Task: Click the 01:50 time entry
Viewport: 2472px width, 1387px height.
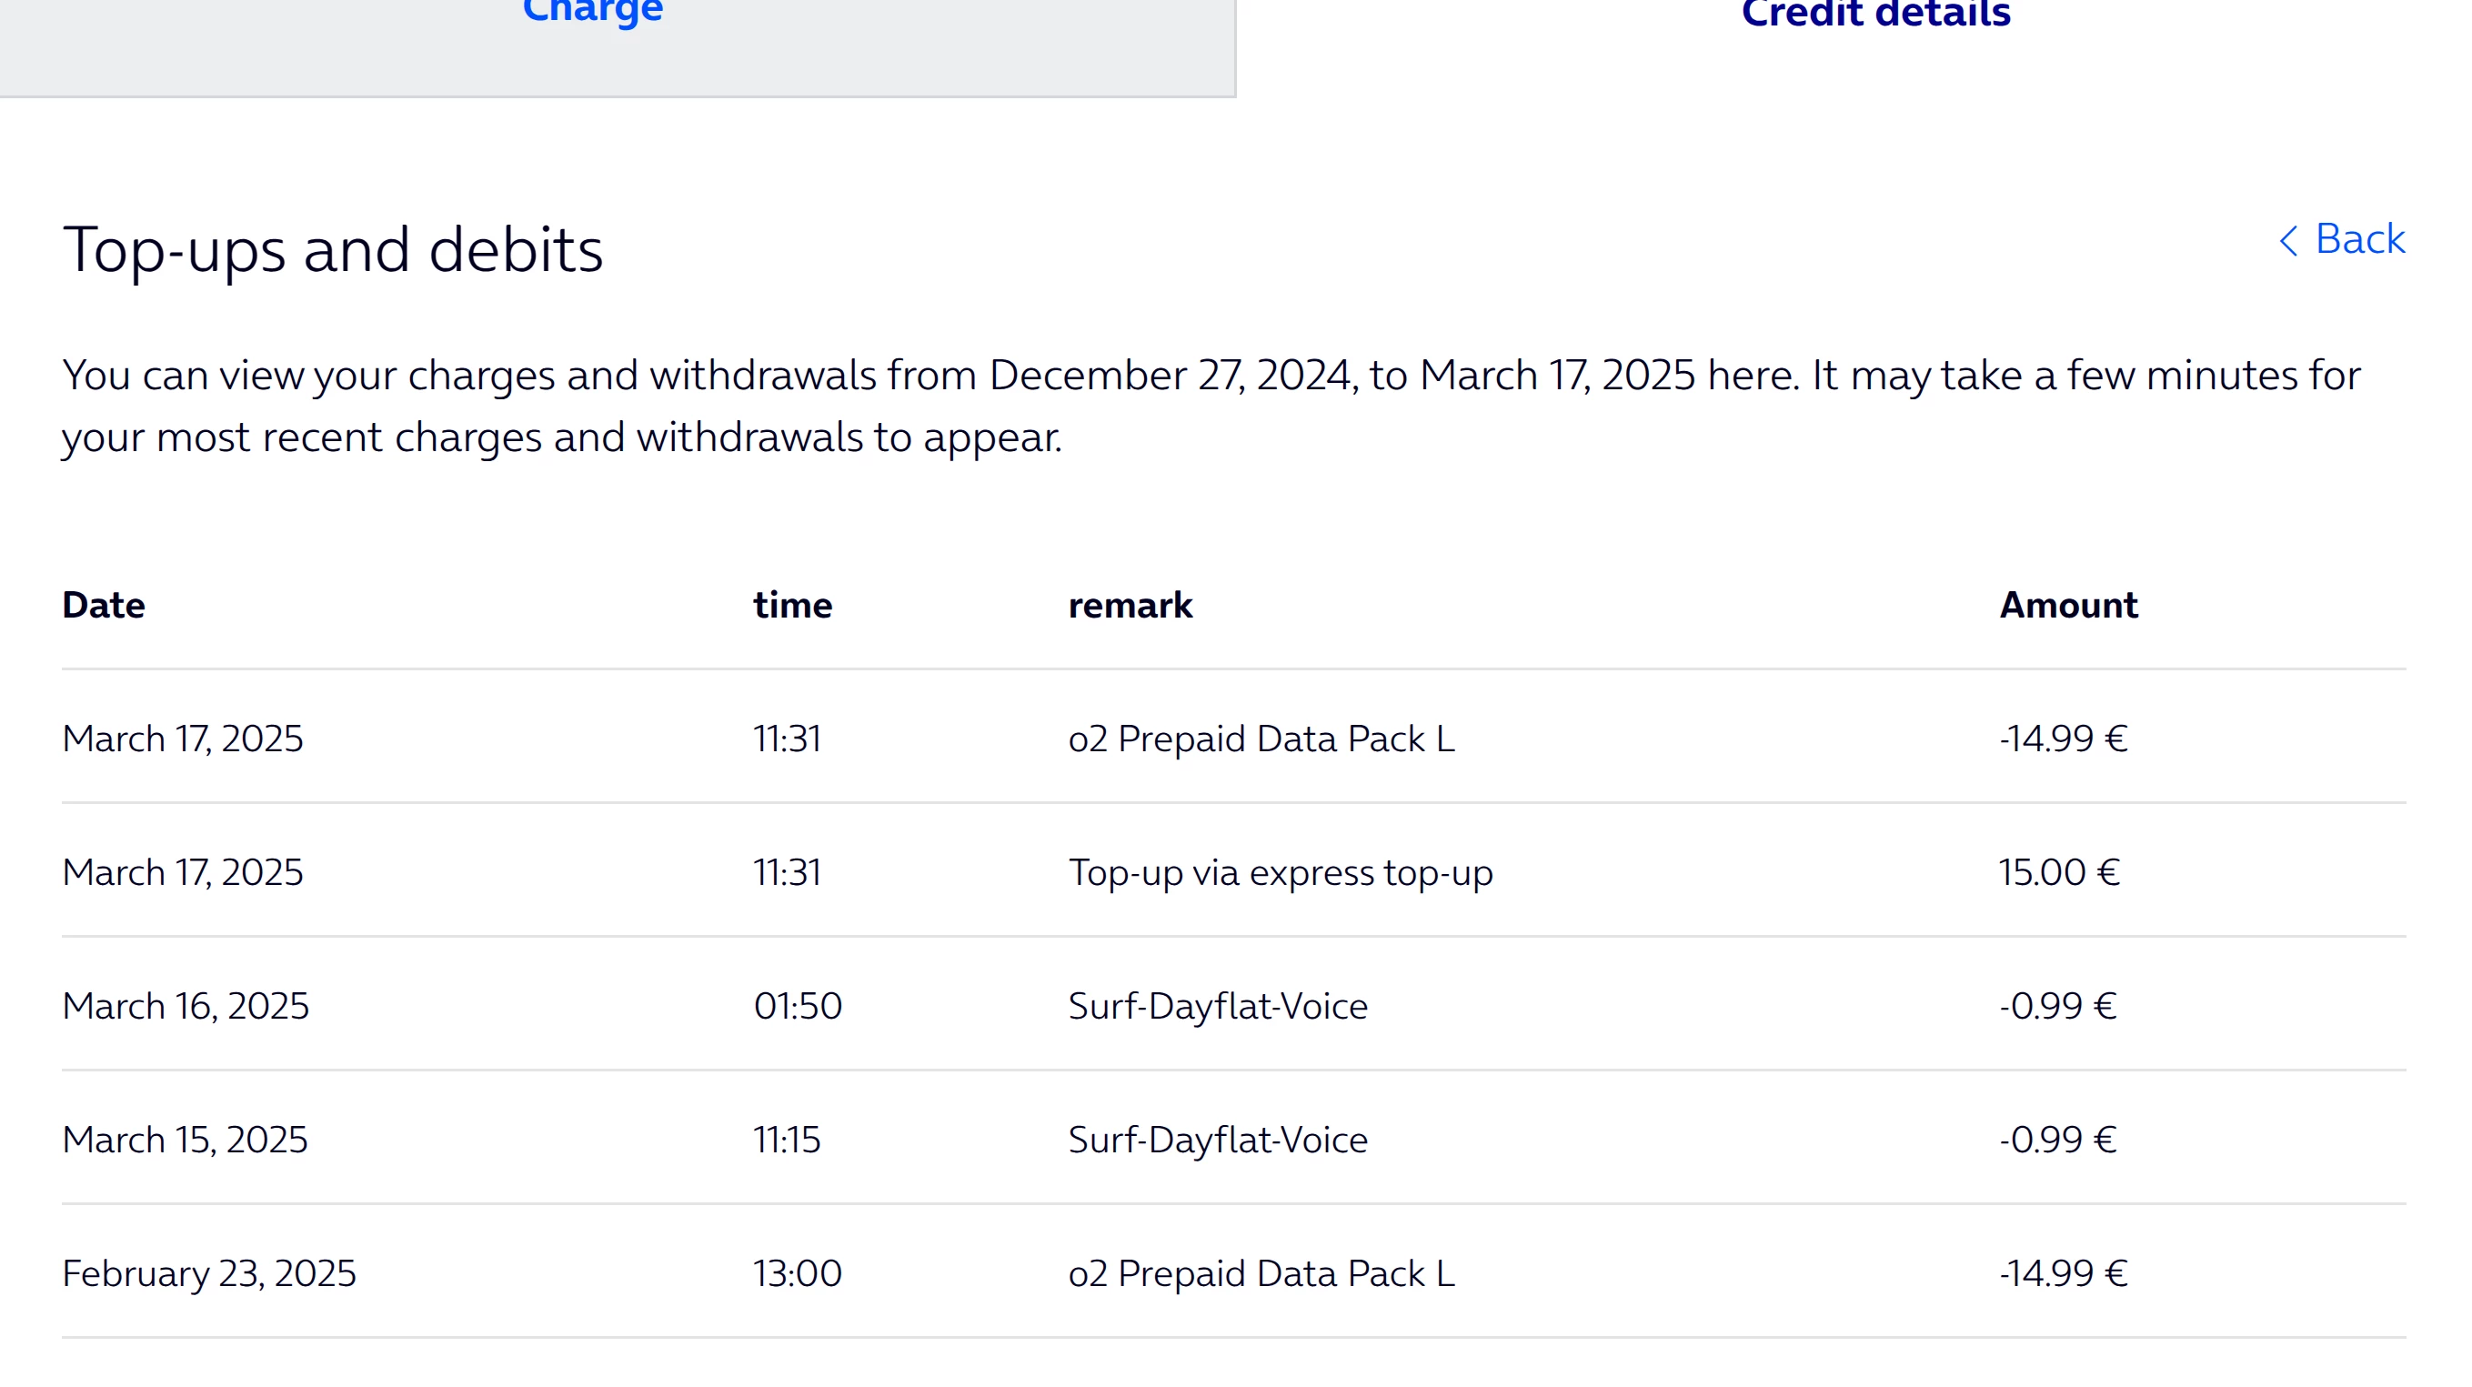Action: pyautogui.click(x=798, y=1006)
